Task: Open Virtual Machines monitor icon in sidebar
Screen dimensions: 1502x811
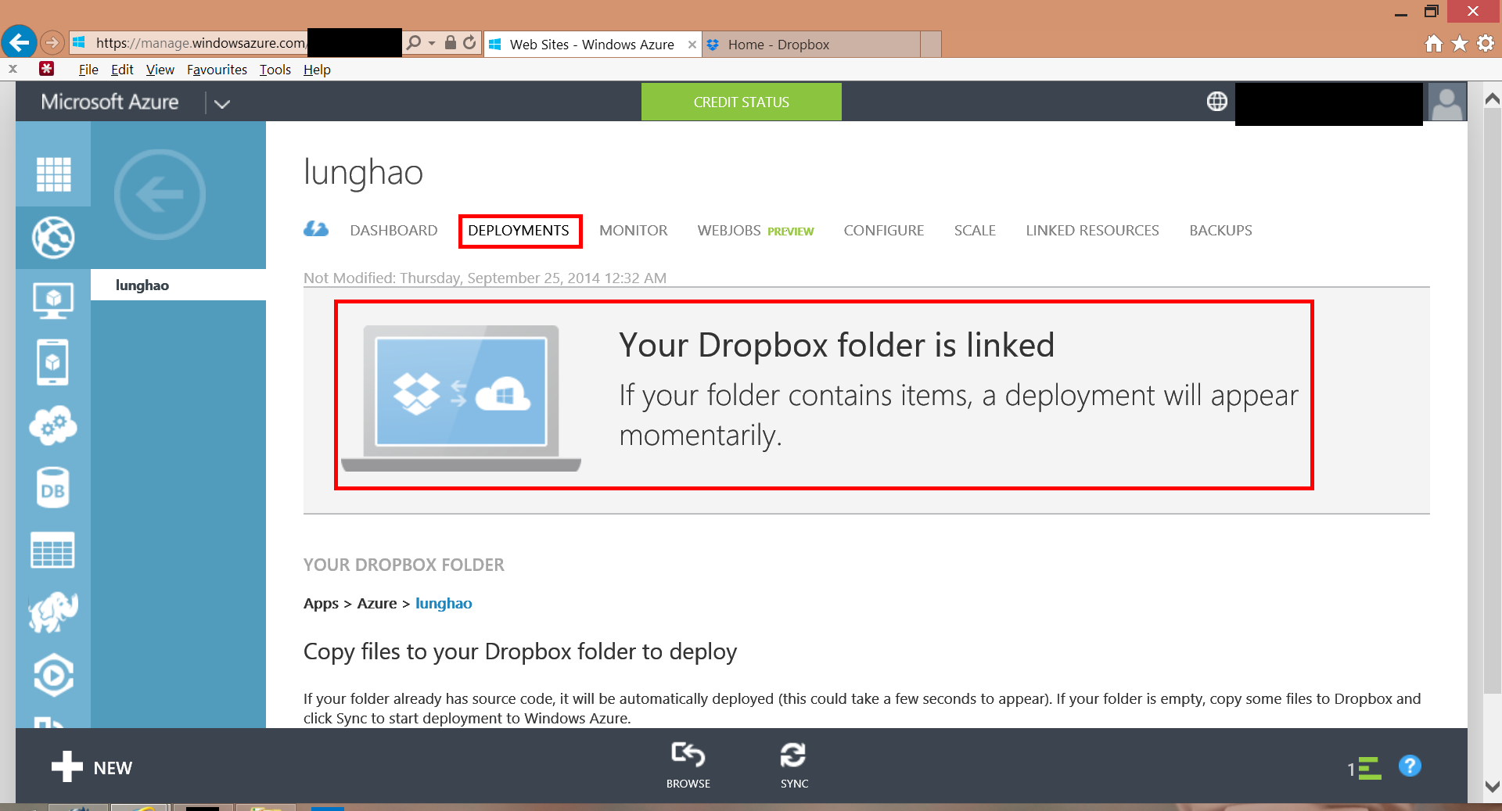Action: (x=53, y=300)
